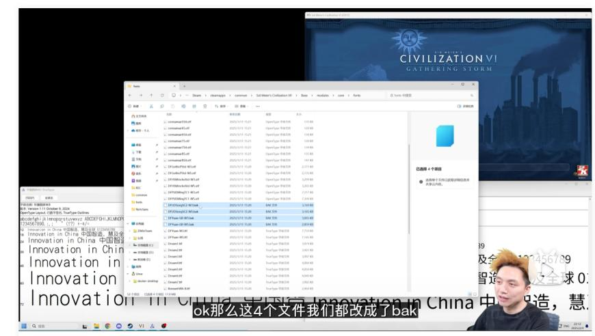Screen dimensions: 595x336
Task: Sort files by the Name column header
Action: pos(169,115)
